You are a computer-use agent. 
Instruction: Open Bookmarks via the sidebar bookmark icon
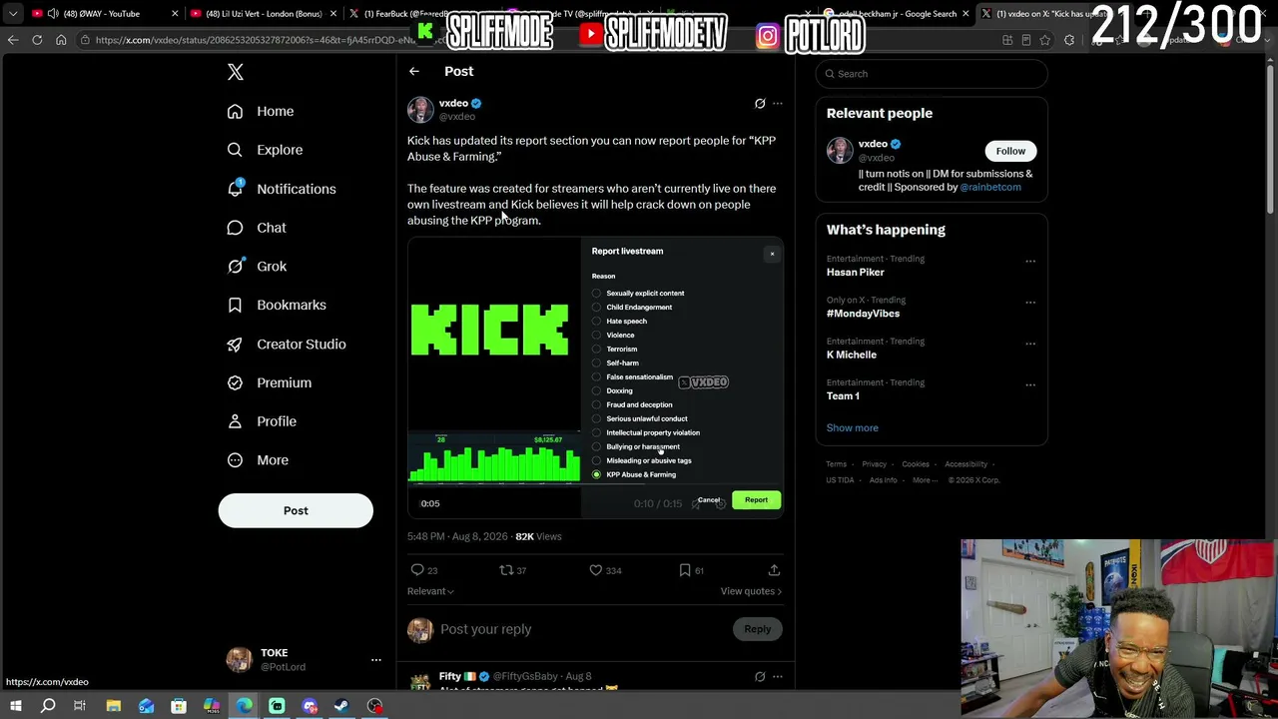click(235, 305)
